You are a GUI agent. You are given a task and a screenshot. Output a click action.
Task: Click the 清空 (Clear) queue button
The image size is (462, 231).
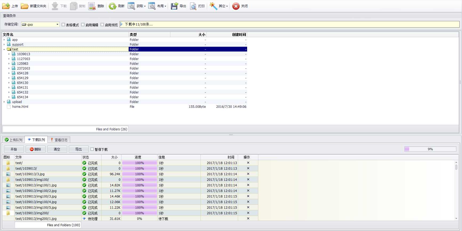point(57,149)
